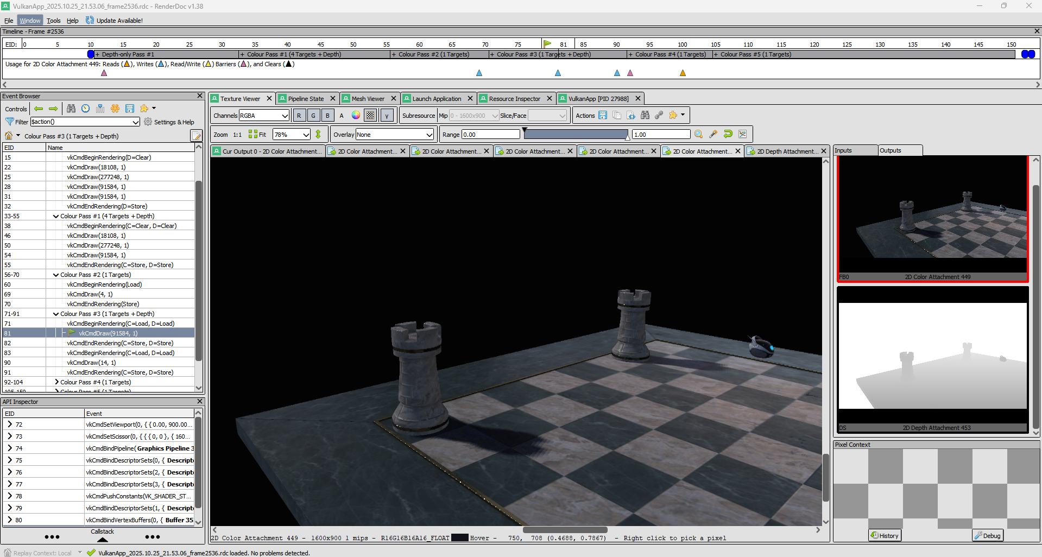Click the reset range green arrow icon

tap(728, 135)
